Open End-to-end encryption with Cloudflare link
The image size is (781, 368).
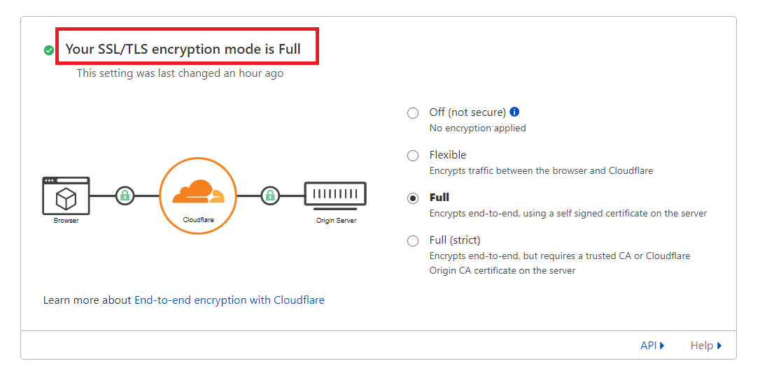point(230,300)
